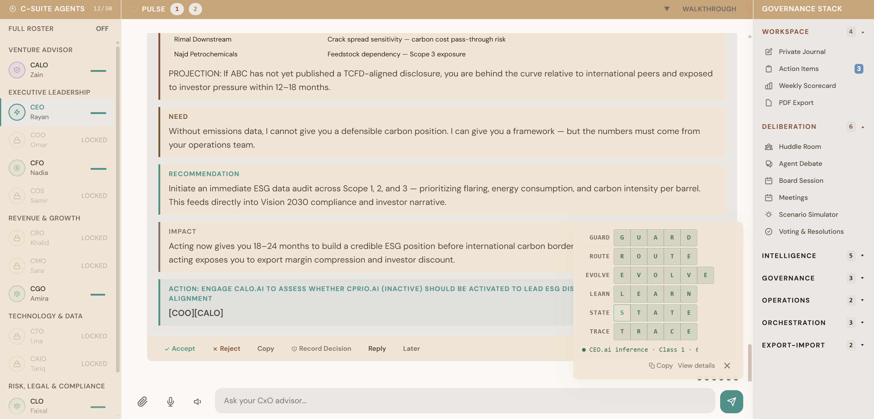Screen dimensions: 874x419
Task: Click the Board Session calendar icon
Action: tap(768, 181)
